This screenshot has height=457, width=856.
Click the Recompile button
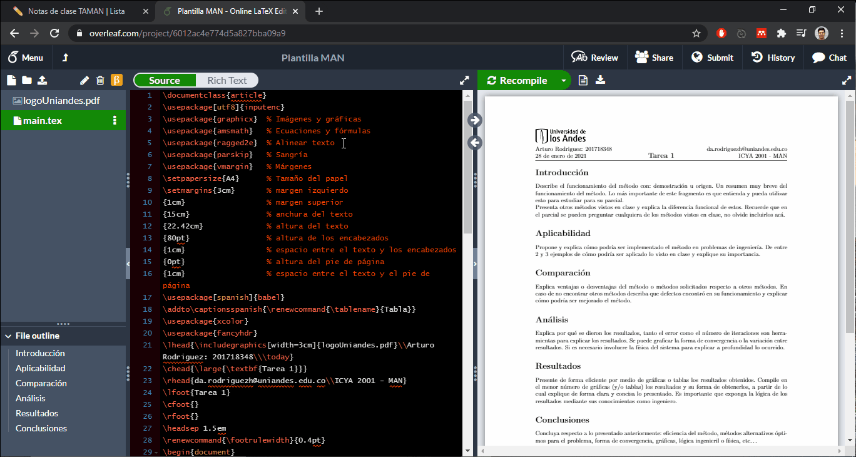click(x=517, y=80)
